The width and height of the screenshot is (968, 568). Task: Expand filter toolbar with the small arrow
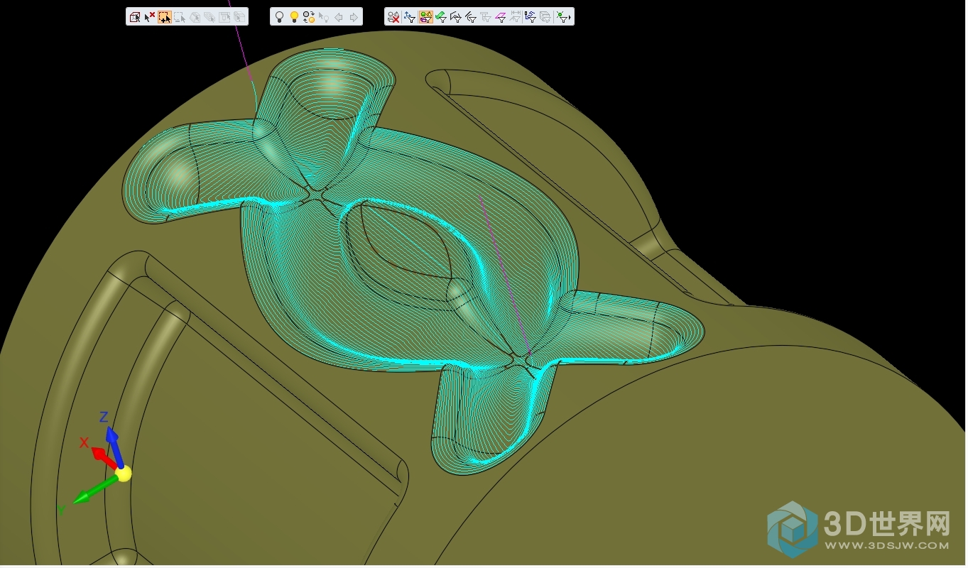570,18
